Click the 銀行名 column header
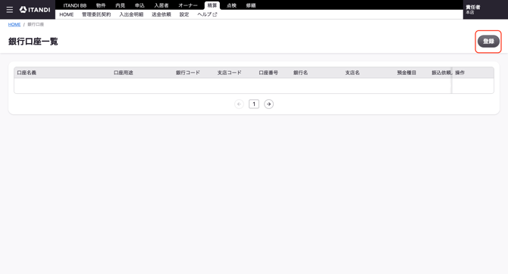This screenshot has height=274, width=508. pos(301,73)
